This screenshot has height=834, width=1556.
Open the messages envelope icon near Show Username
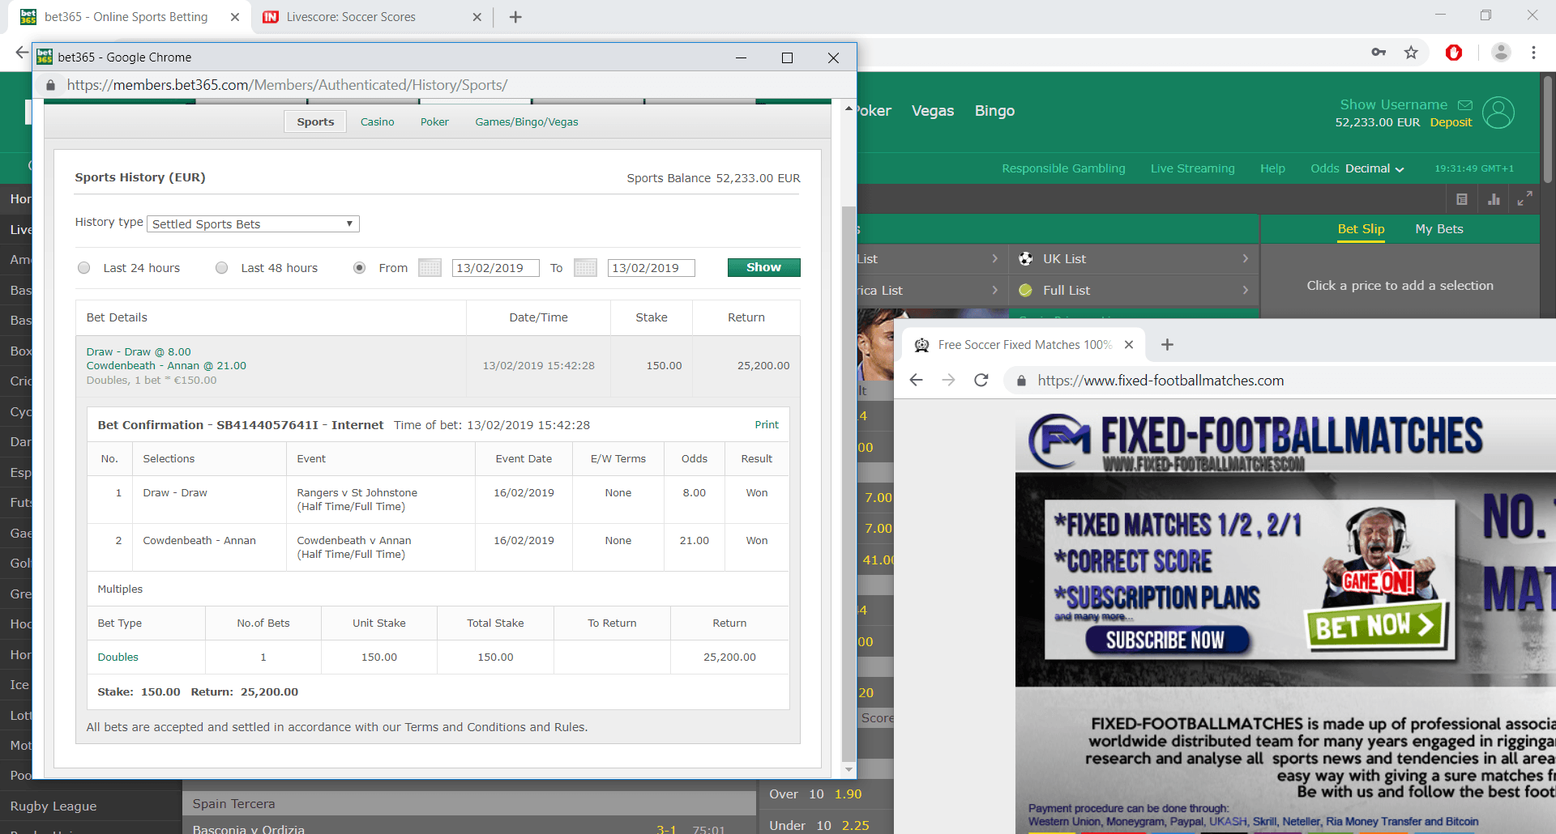[x=1465, y=104]
